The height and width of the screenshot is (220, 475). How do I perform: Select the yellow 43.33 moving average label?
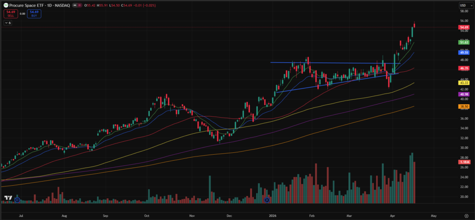464,82
